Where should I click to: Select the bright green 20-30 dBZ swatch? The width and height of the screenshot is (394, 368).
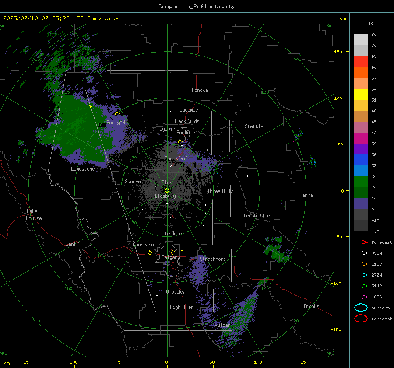(361, 182)
